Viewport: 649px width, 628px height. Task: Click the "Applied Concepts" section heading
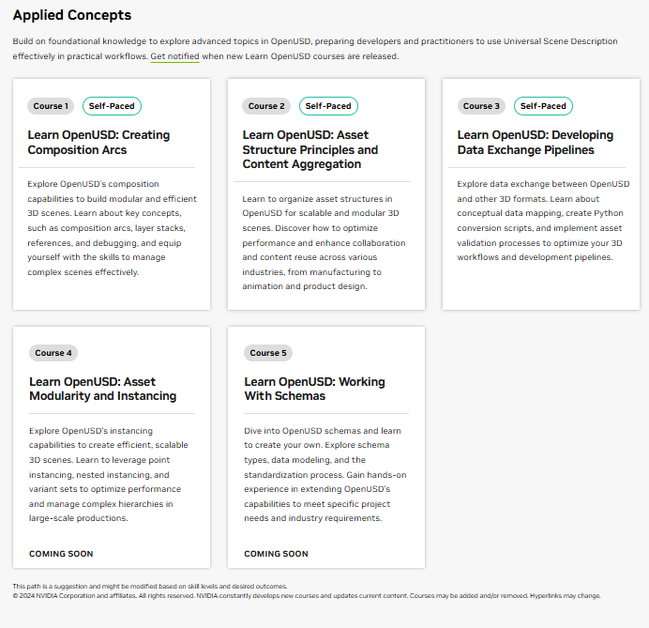(72, 15)
